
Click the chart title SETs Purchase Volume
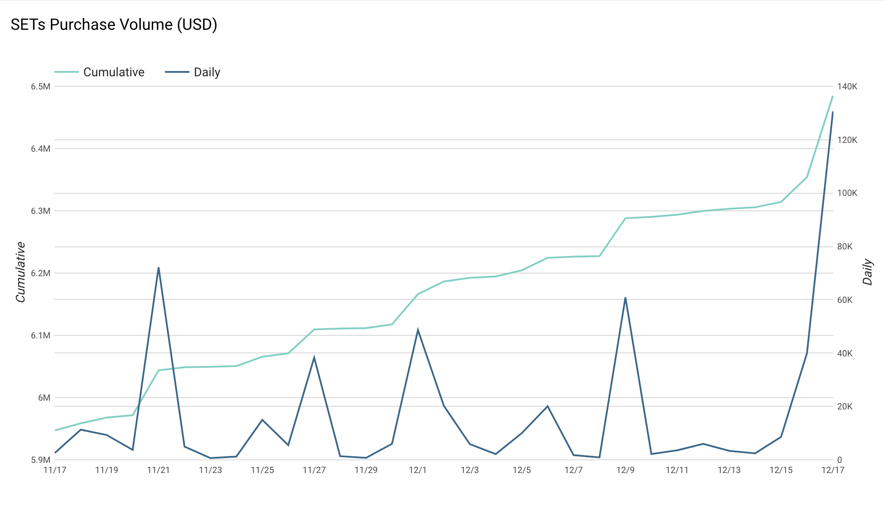(x=114, y=25)
